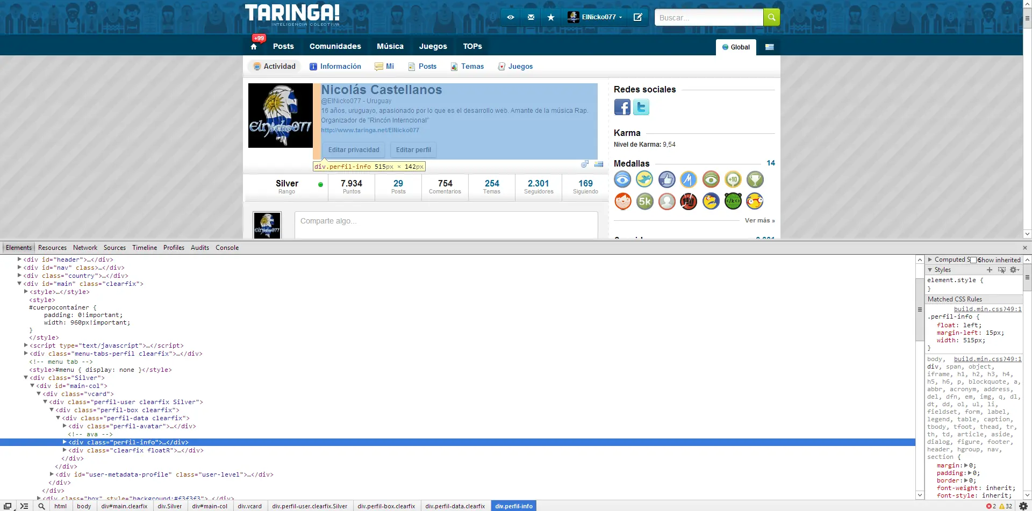Expand the div id="nav" node

pyautogui.click(x=19, y=268)
